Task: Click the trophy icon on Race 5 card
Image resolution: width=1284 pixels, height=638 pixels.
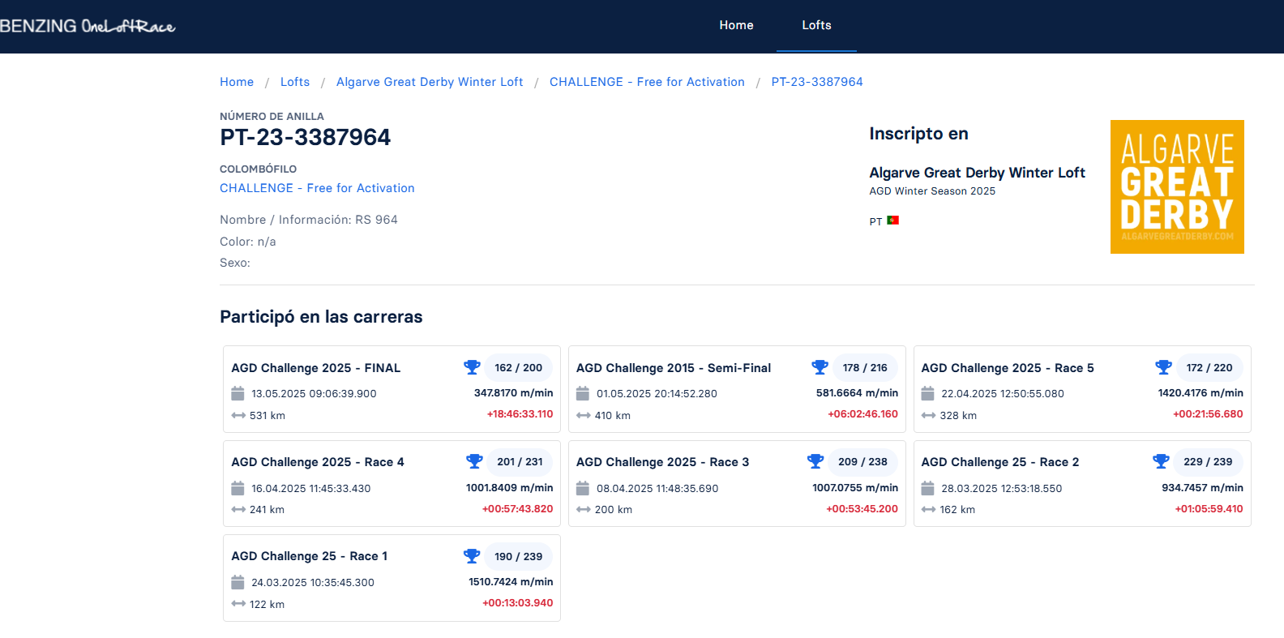Action: pyautogui.click(x=1163, y=367)
